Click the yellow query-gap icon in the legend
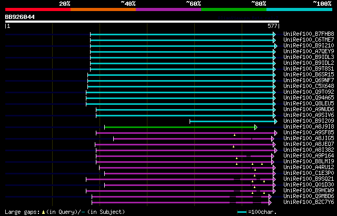Image resolution: width=337 pixels, height=216 pixels. [43, 212]
